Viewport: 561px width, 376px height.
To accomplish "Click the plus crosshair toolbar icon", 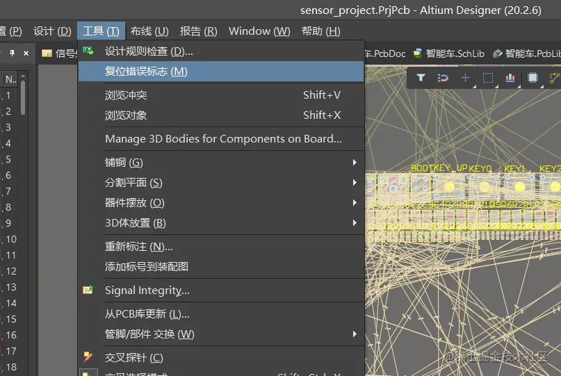I will click(x=466, y=78).
